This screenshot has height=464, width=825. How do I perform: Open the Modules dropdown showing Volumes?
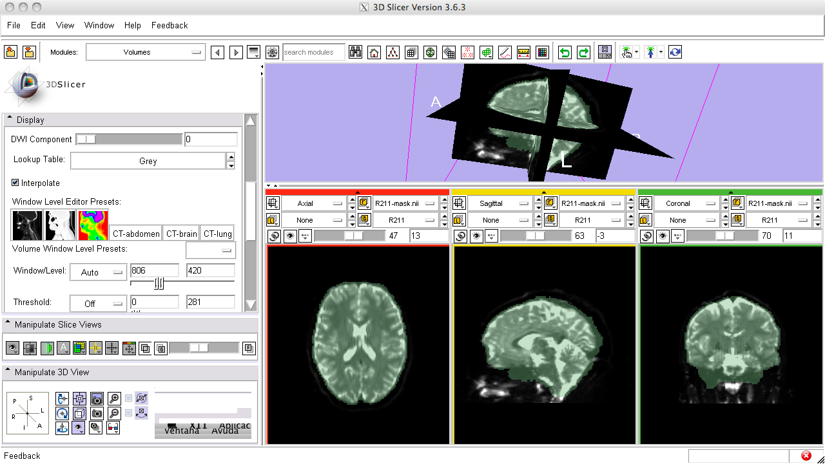146,53
